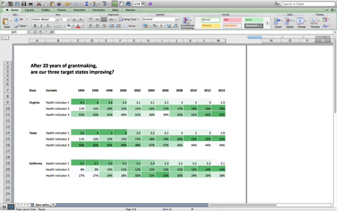Toggle Underline formatting
The width and height of the screenshot is (337, 211).
(48, 26)
